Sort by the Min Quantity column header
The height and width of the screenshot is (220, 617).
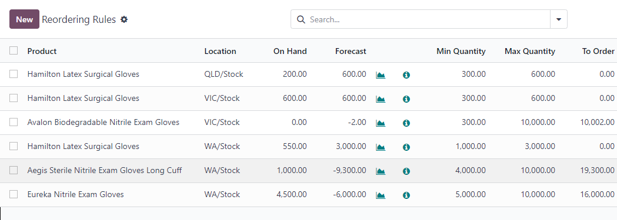coord(461,51)
